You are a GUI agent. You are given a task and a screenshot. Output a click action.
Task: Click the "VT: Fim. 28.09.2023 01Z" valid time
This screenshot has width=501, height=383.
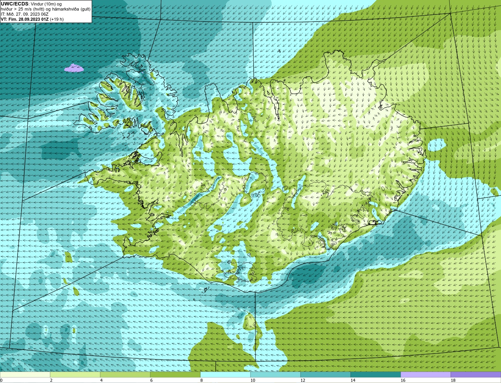[25, 19]
